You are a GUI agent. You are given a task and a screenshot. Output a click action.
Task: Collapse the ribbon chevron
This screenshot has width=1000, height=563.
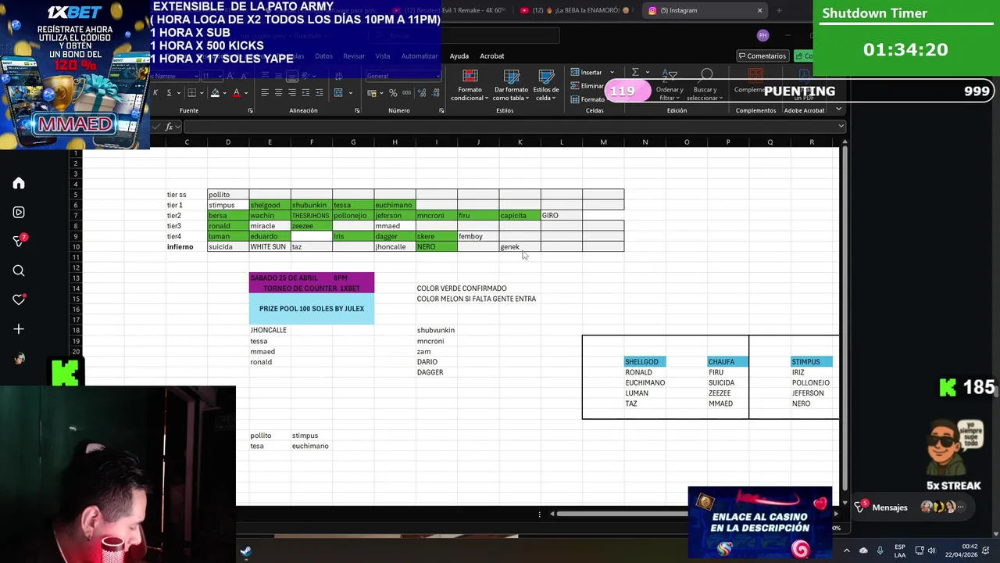[x=838, y=110]
